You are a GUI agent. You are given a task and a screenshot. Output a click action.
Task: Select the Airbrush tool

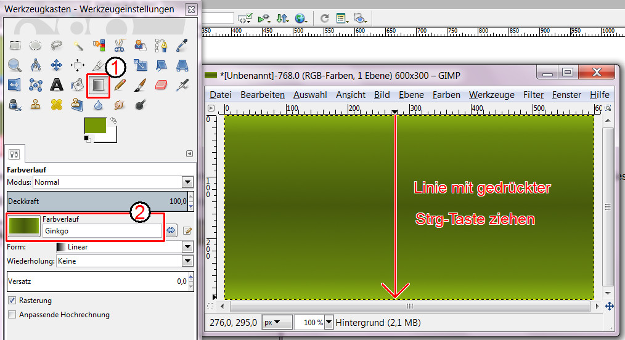[x=182, y=85]
